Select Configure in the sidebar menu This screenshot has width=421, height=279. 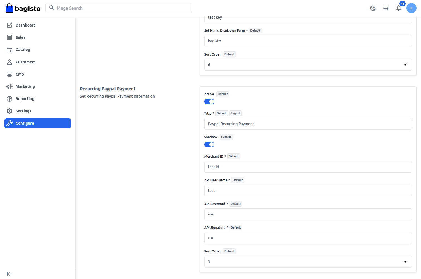25,123
